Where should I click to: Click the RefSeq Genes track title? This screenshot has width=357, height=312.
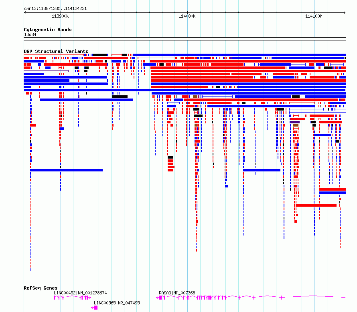[x=41, y=288]
